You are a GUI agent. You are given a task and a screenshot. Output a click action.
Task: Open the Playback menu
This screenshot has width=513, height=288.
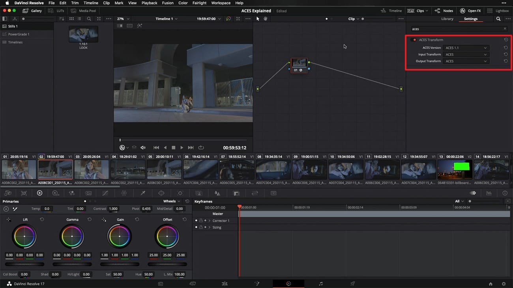pyautogui.click(x=149, y=3)
